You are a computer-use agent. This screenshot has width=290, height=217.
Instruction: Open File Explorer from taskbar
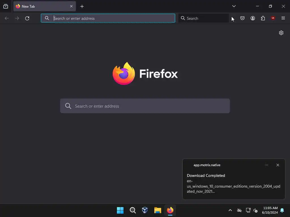coord(157,210)
